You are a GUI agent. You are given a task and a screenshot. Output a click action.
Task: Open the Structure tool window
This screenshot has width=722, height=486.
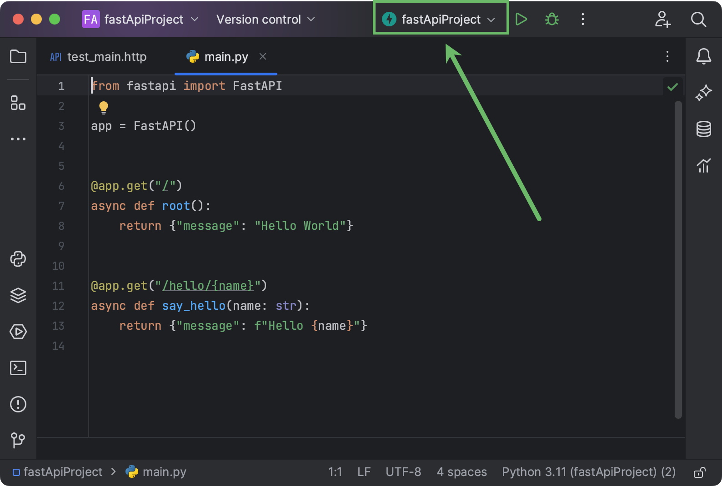pyautogui.click(x=18, y=103)
